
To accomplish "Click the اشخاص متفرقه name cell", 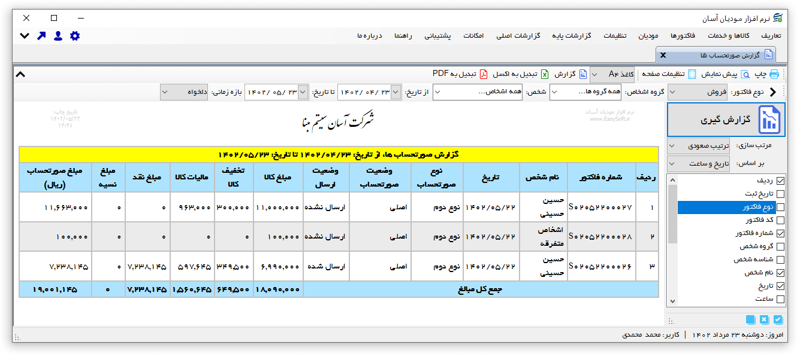I will 544,237.
